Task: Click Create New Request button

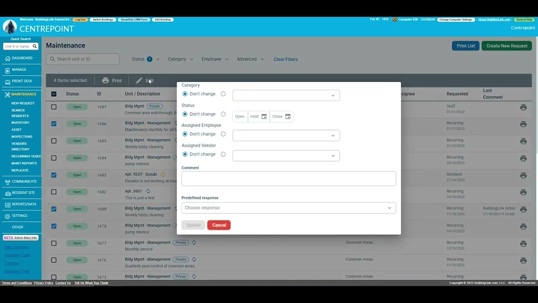Action: 507,46
